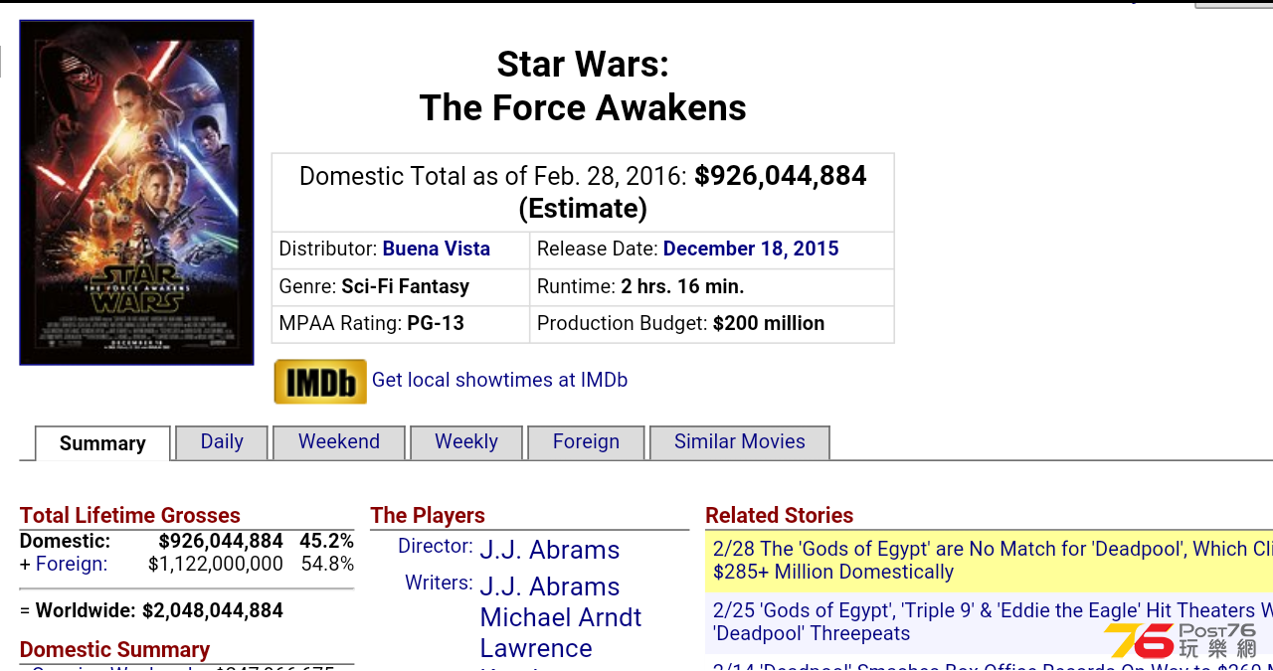Open the Foreign grosses link
Screen dimensions: 1273x671
pos(71,564)
